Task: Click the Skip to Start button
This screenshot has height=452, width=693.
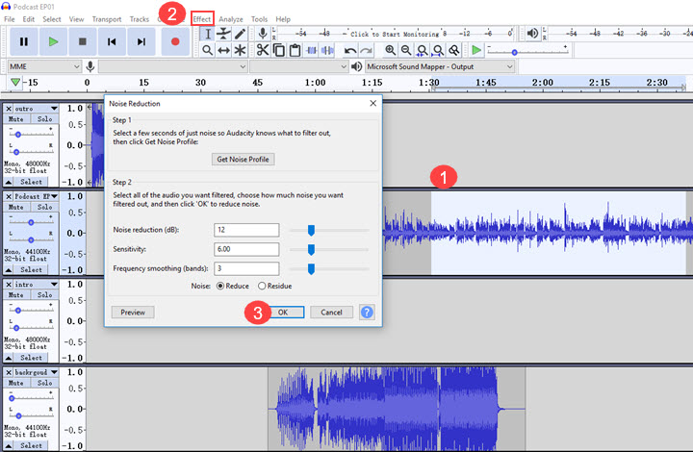Action: 113,41
